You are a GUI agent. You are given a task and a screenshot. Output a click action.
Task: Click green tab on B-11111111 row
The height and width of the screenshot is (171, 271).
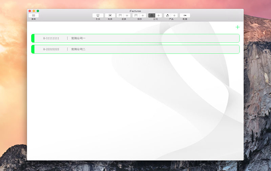(x=33, y=38)
